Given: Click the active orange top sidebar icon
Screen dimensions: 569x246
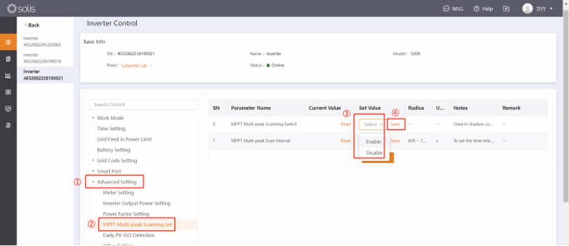Looking at the screenshot, I should (x=8, y=43).
